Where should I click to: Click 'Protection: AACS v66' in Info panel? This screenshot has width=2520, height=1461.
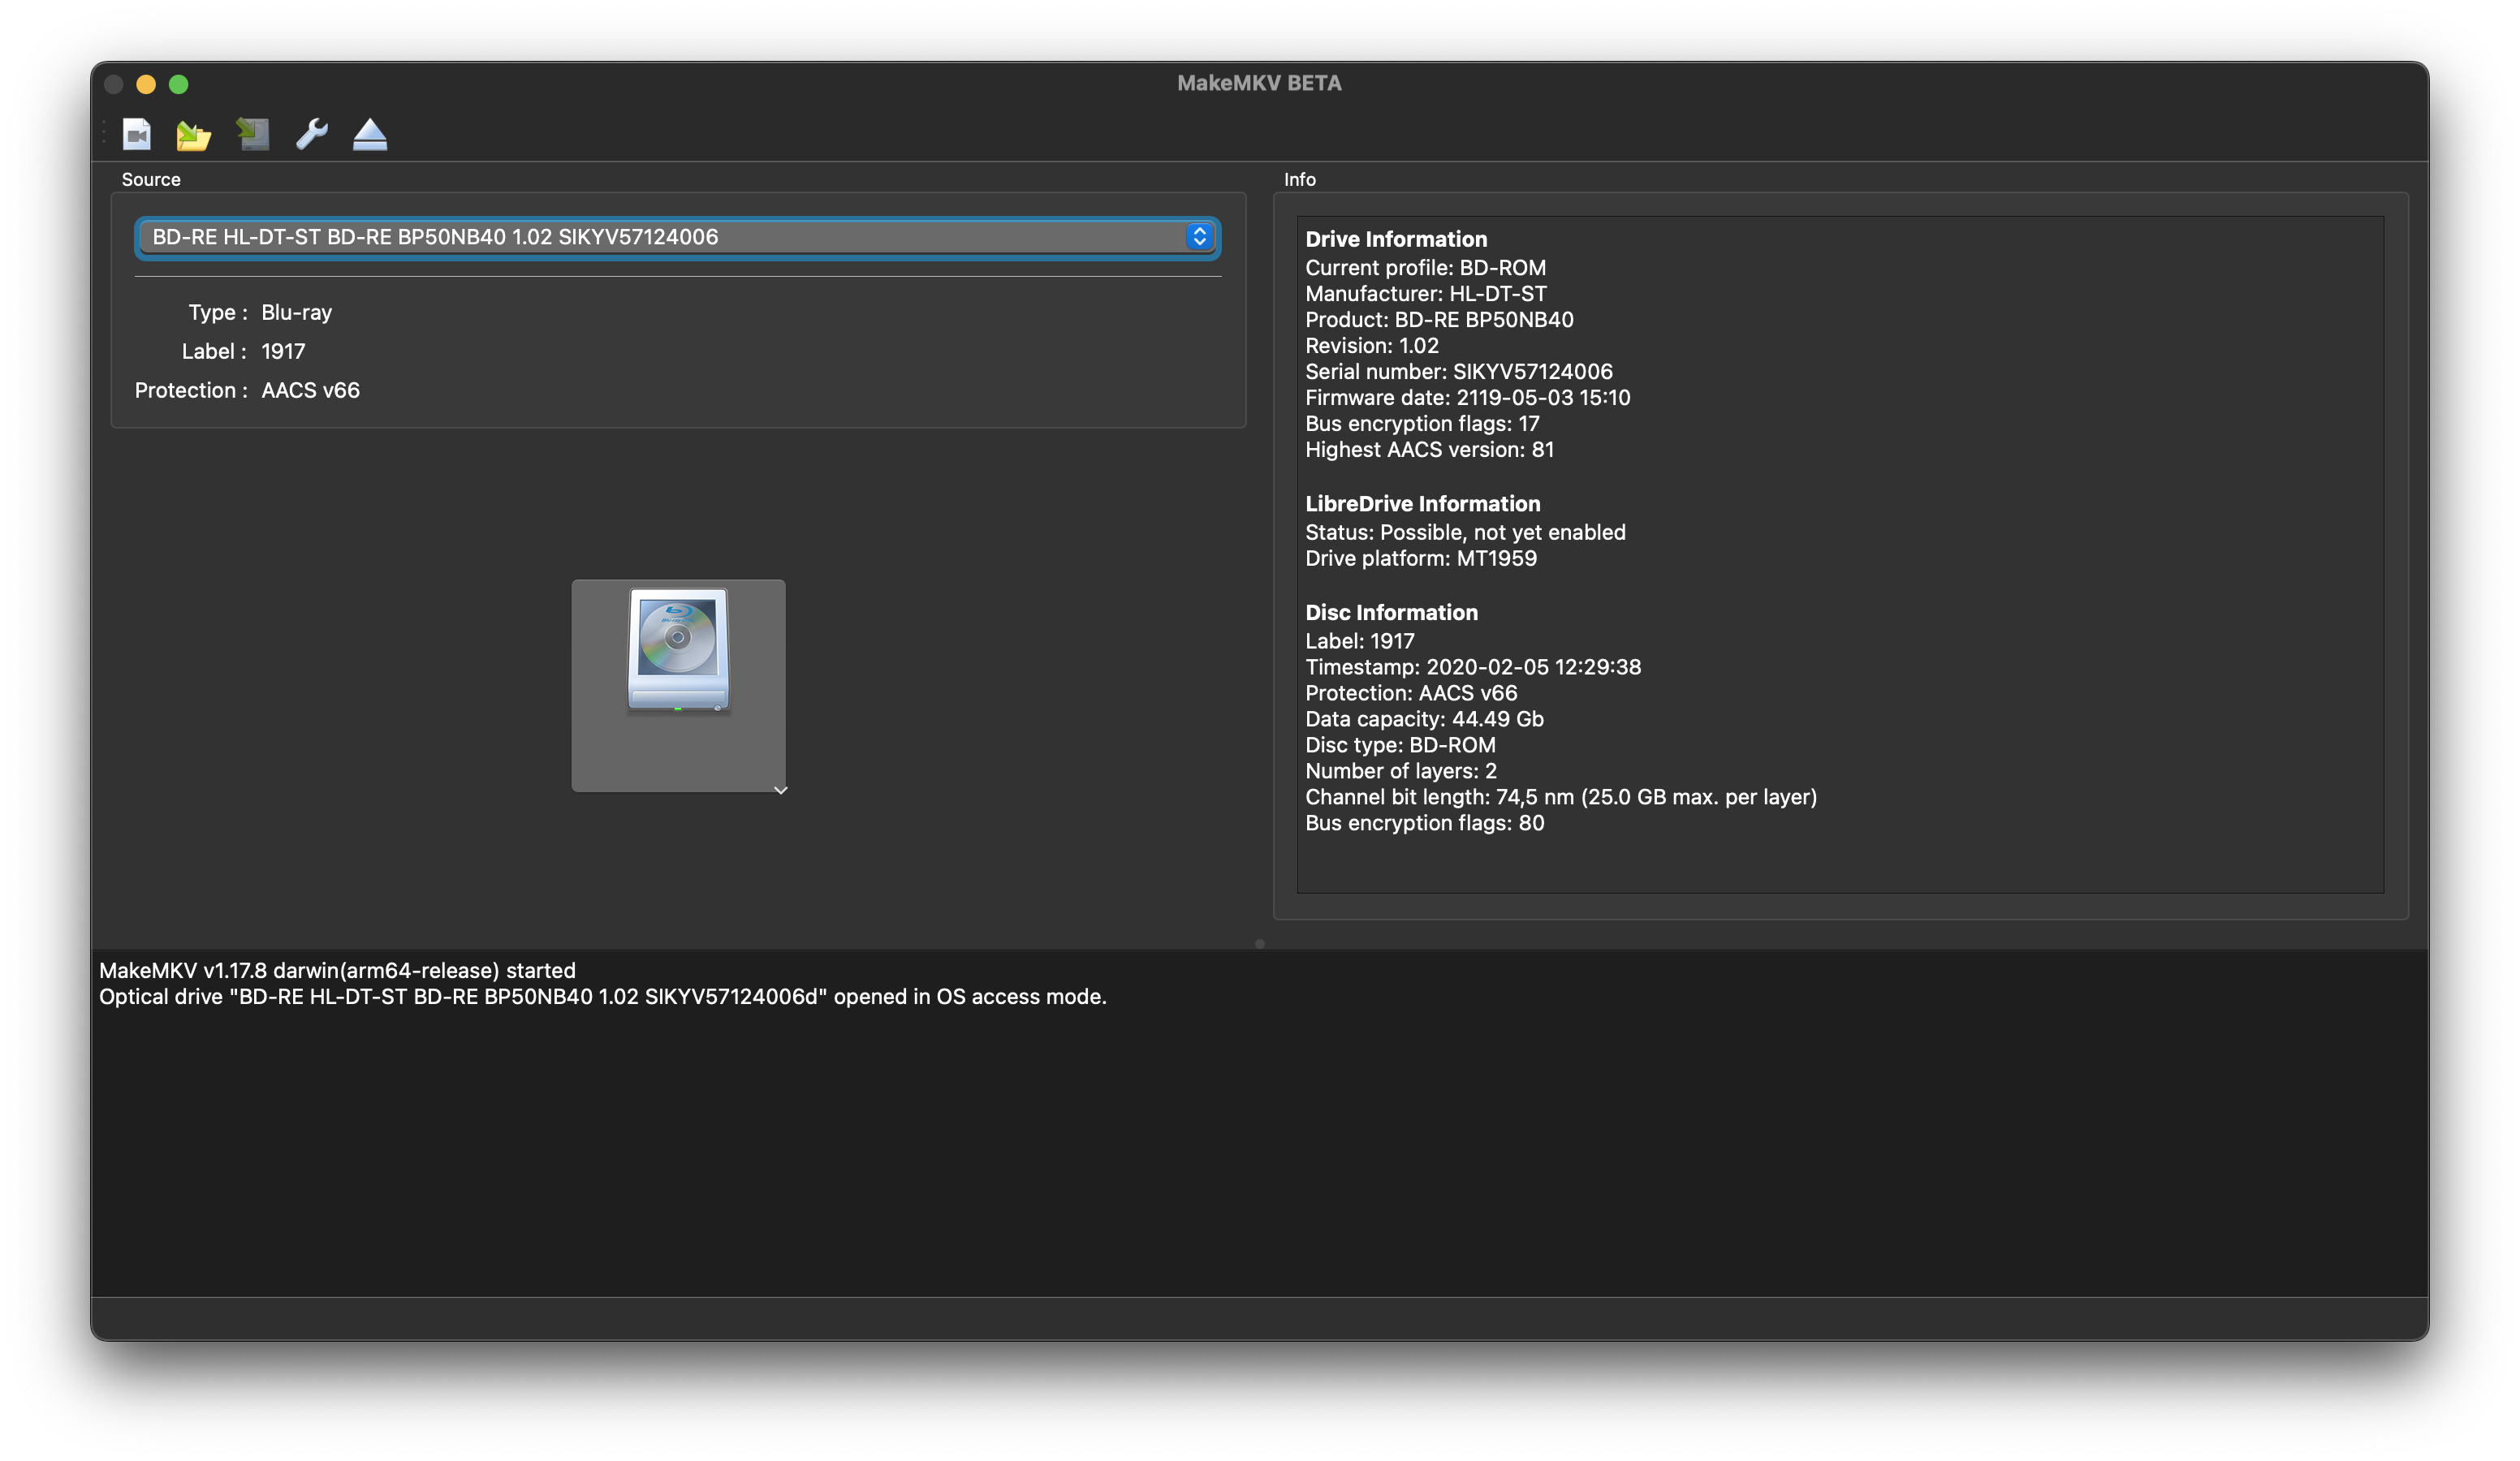pos(1411,694)
